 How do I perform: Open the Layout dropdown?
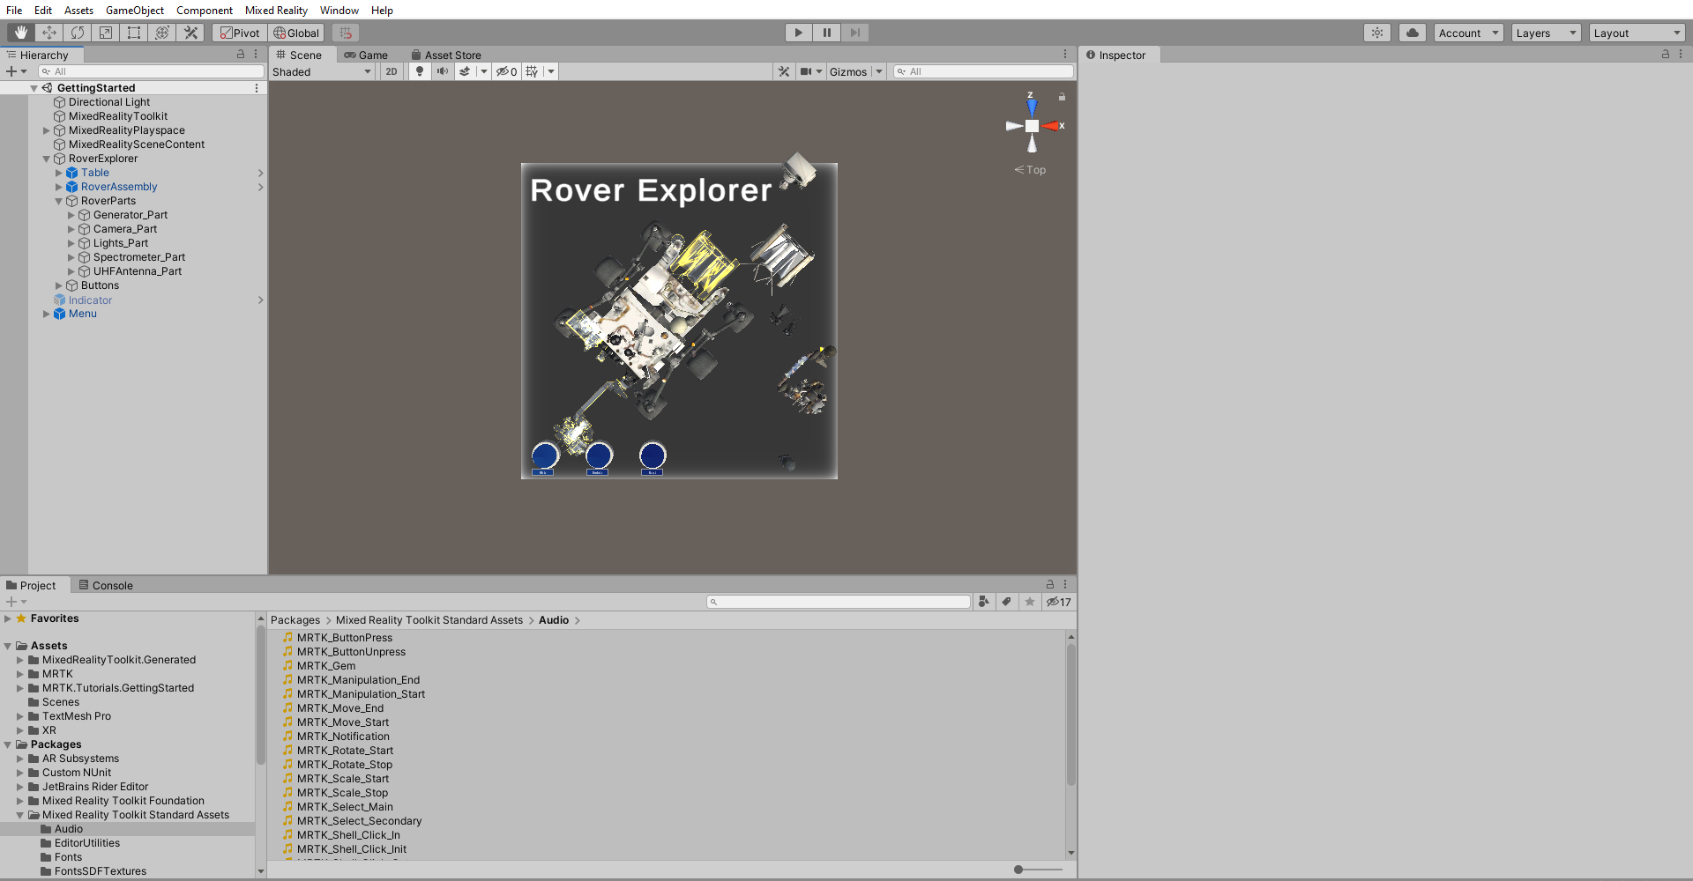pyautogui.click(x=1637, y=33)
